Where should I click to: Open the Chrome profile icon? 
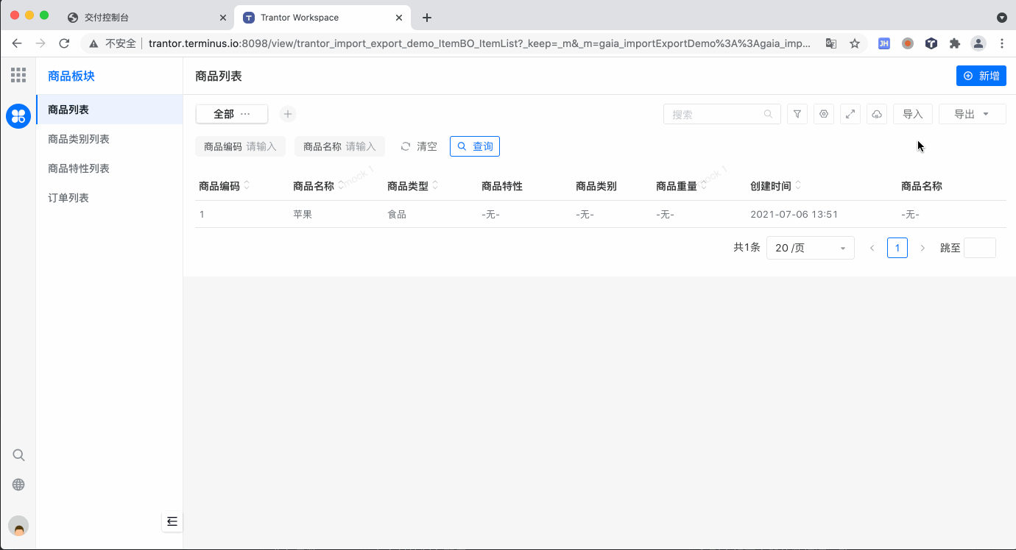pos(978,43)
